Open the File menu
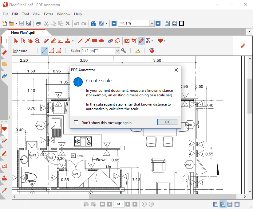Screen dimensions: 253x209 coord(6,14)
